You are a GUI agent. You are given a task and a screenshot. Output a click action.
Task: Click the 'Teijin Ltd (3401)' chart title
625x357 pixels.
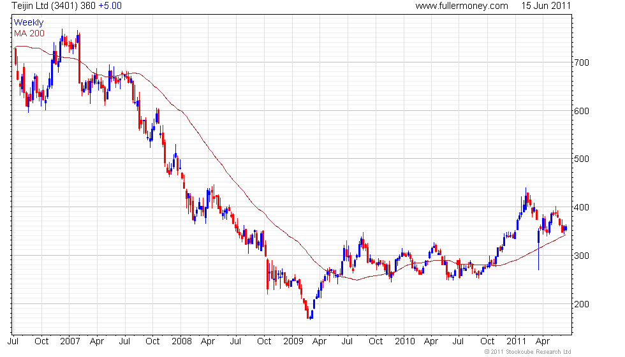(x=45, y=6)
